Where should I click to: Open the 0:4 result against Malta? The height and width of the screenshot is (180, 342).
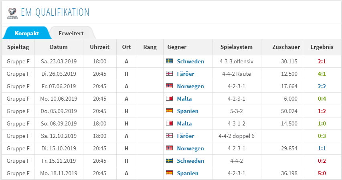click(x=322, y=99)
